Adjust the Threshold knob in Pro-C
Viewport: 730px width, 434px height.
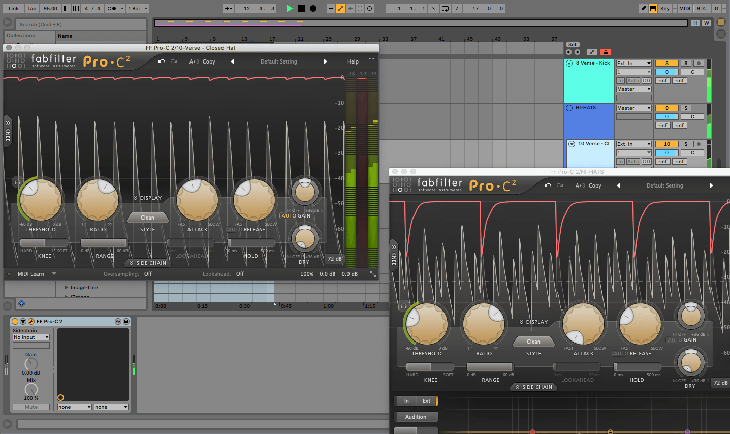[x=41, y=199]
